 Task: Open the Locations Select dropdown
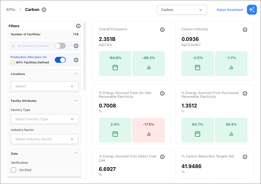point(44,86)
